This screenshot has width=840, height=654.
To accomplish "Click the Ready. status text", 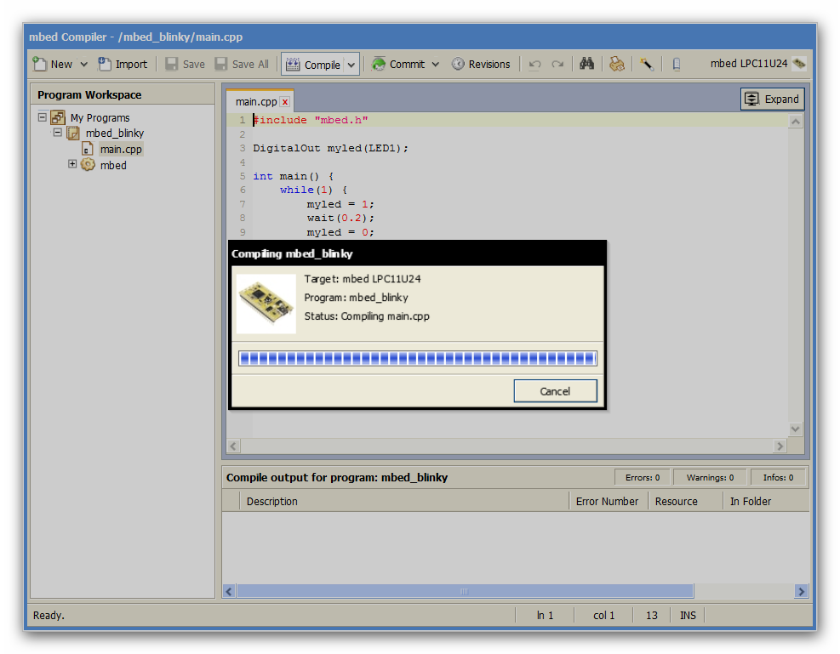I will tap(49, 616).
